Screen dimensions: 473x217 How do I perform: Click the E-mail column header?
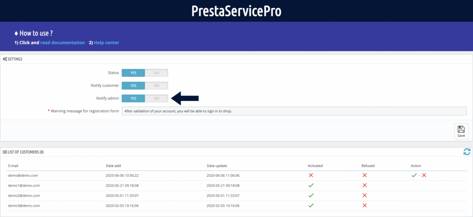[x=14, y=166]
